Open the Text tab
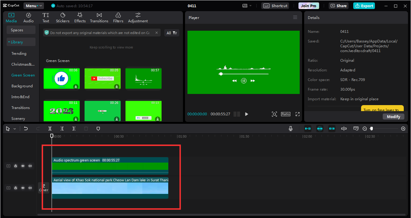This screenshot has height=218, width=411. (x=46, y=18)
